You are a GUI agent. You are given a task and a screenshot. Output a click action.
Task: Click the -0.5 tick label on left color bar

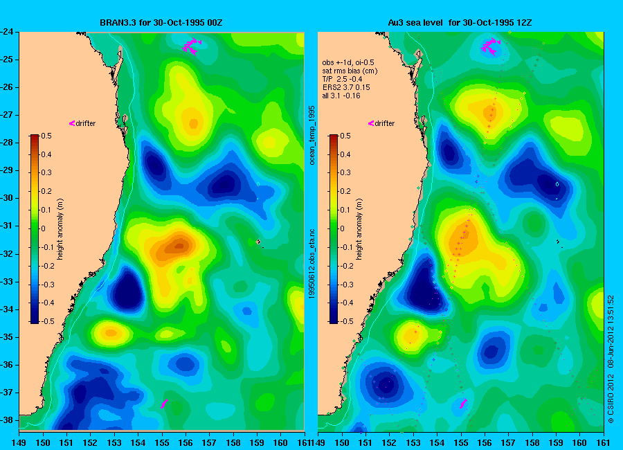click(47, 321)
